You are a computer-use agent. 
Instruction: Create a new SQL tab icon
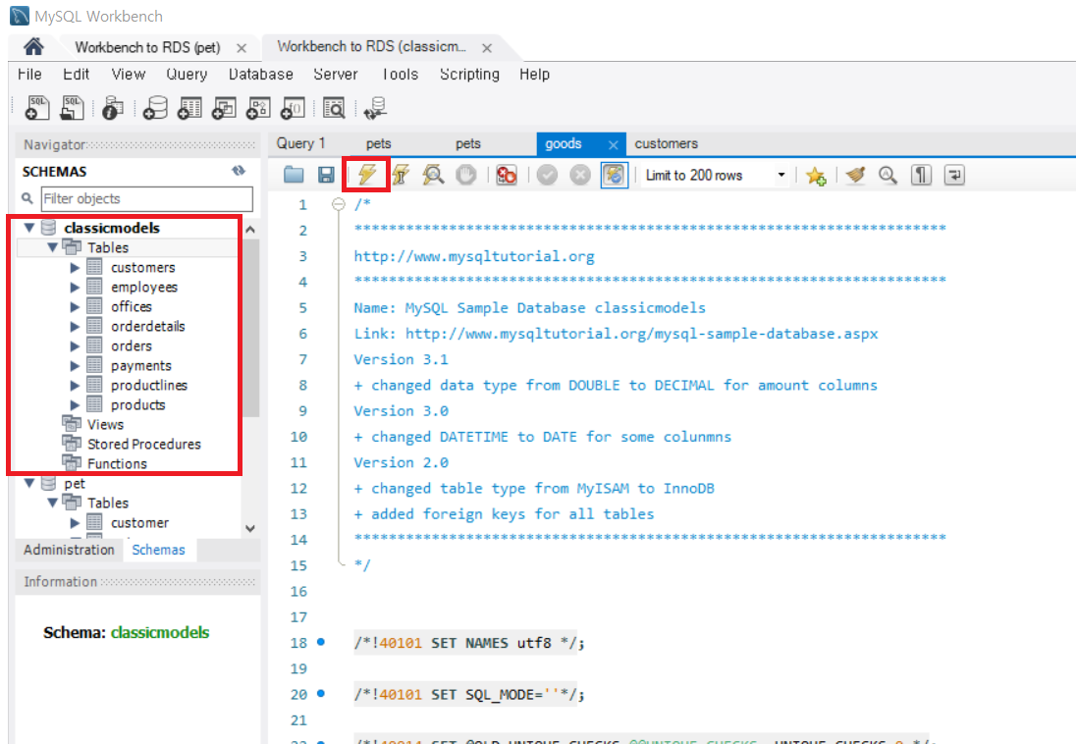[37, 108]
